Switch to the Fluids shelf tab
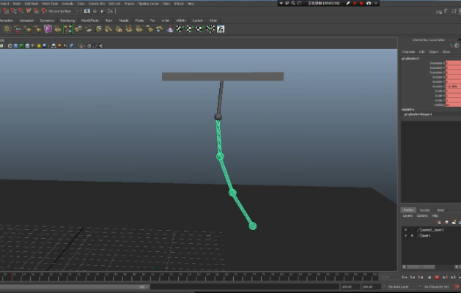Viewport: 461px width, 293px height. click(139, 21)
